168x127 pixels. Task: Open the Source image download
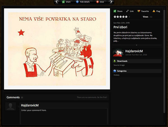(x=119, y=65)
